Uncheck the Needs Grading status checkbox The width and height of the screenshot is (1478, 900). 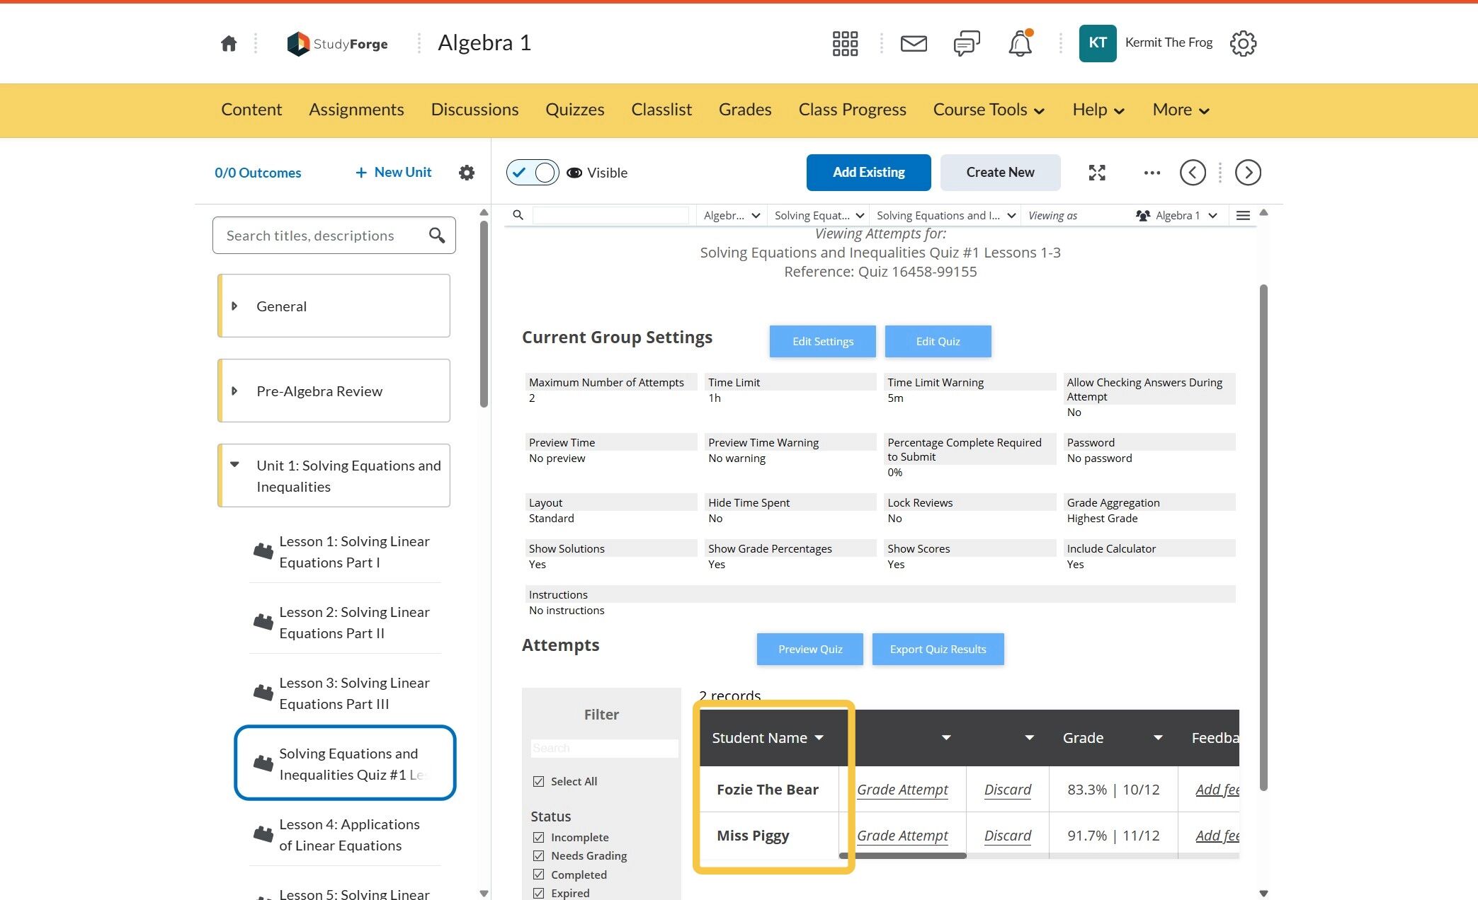click(538, 856)
